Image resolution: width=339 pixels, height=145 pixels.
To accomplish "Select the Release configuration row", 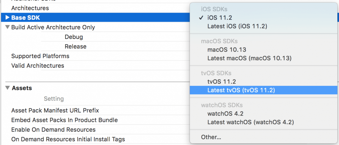I will click(75, 47).
